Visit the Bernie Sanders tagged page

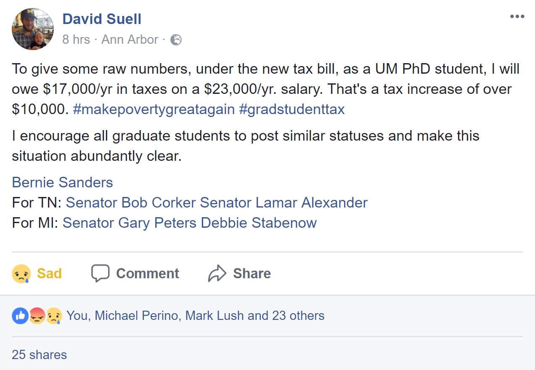click(62, 182)
